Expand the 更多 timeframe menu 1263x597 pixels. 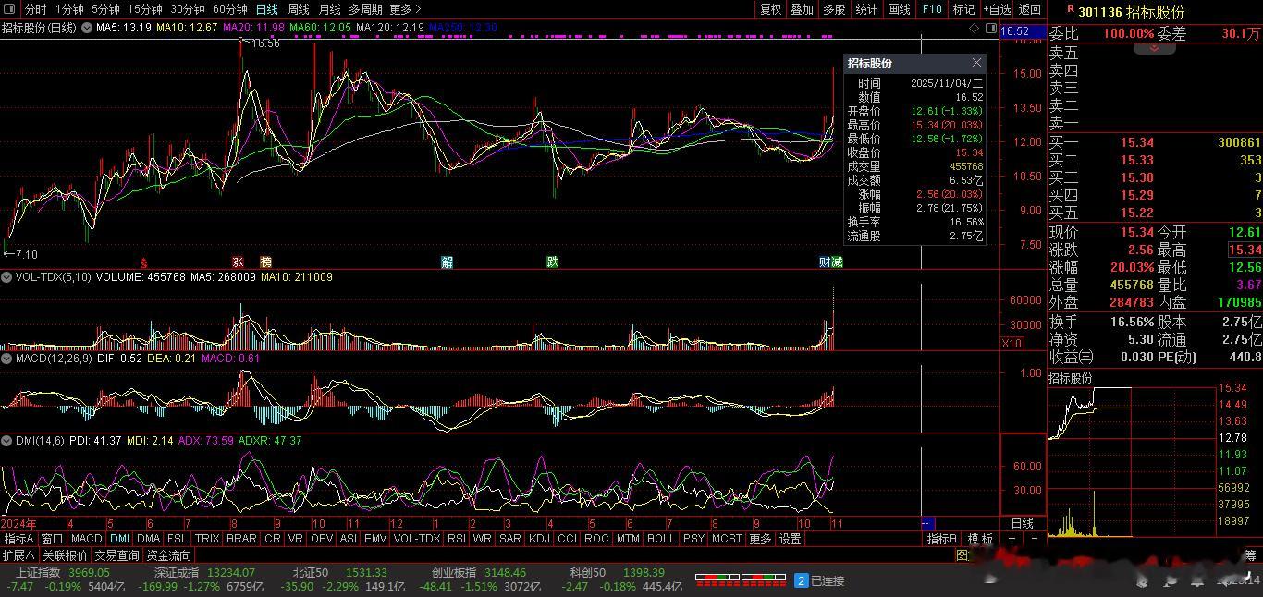click(406, 9)
